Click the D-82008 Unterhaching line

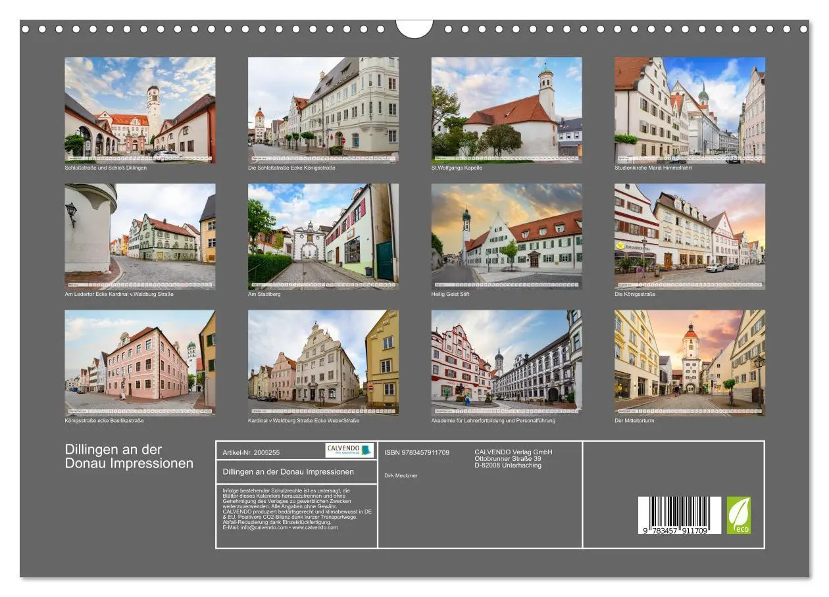pyautogui.click(x=508, y=465)
